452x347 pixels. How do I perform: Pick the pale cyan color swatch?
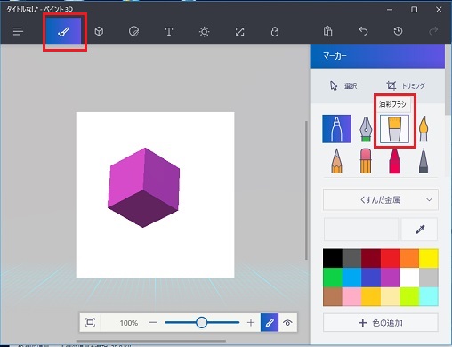(429, 296)
